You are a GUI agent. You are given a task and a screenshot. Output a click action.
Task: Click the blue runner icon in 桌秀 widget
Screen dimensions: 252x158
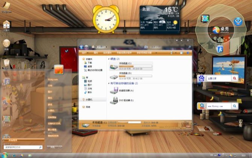pos(220,49)
